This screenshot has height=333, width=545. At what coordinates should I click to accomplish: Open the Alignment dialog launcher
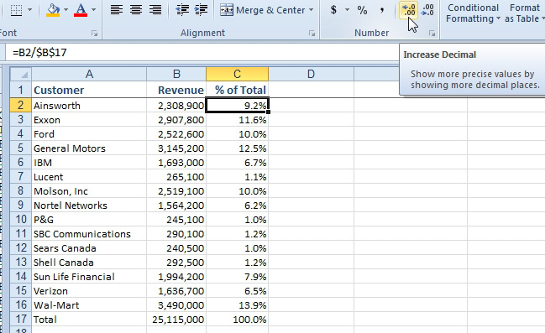coord(312,34)
